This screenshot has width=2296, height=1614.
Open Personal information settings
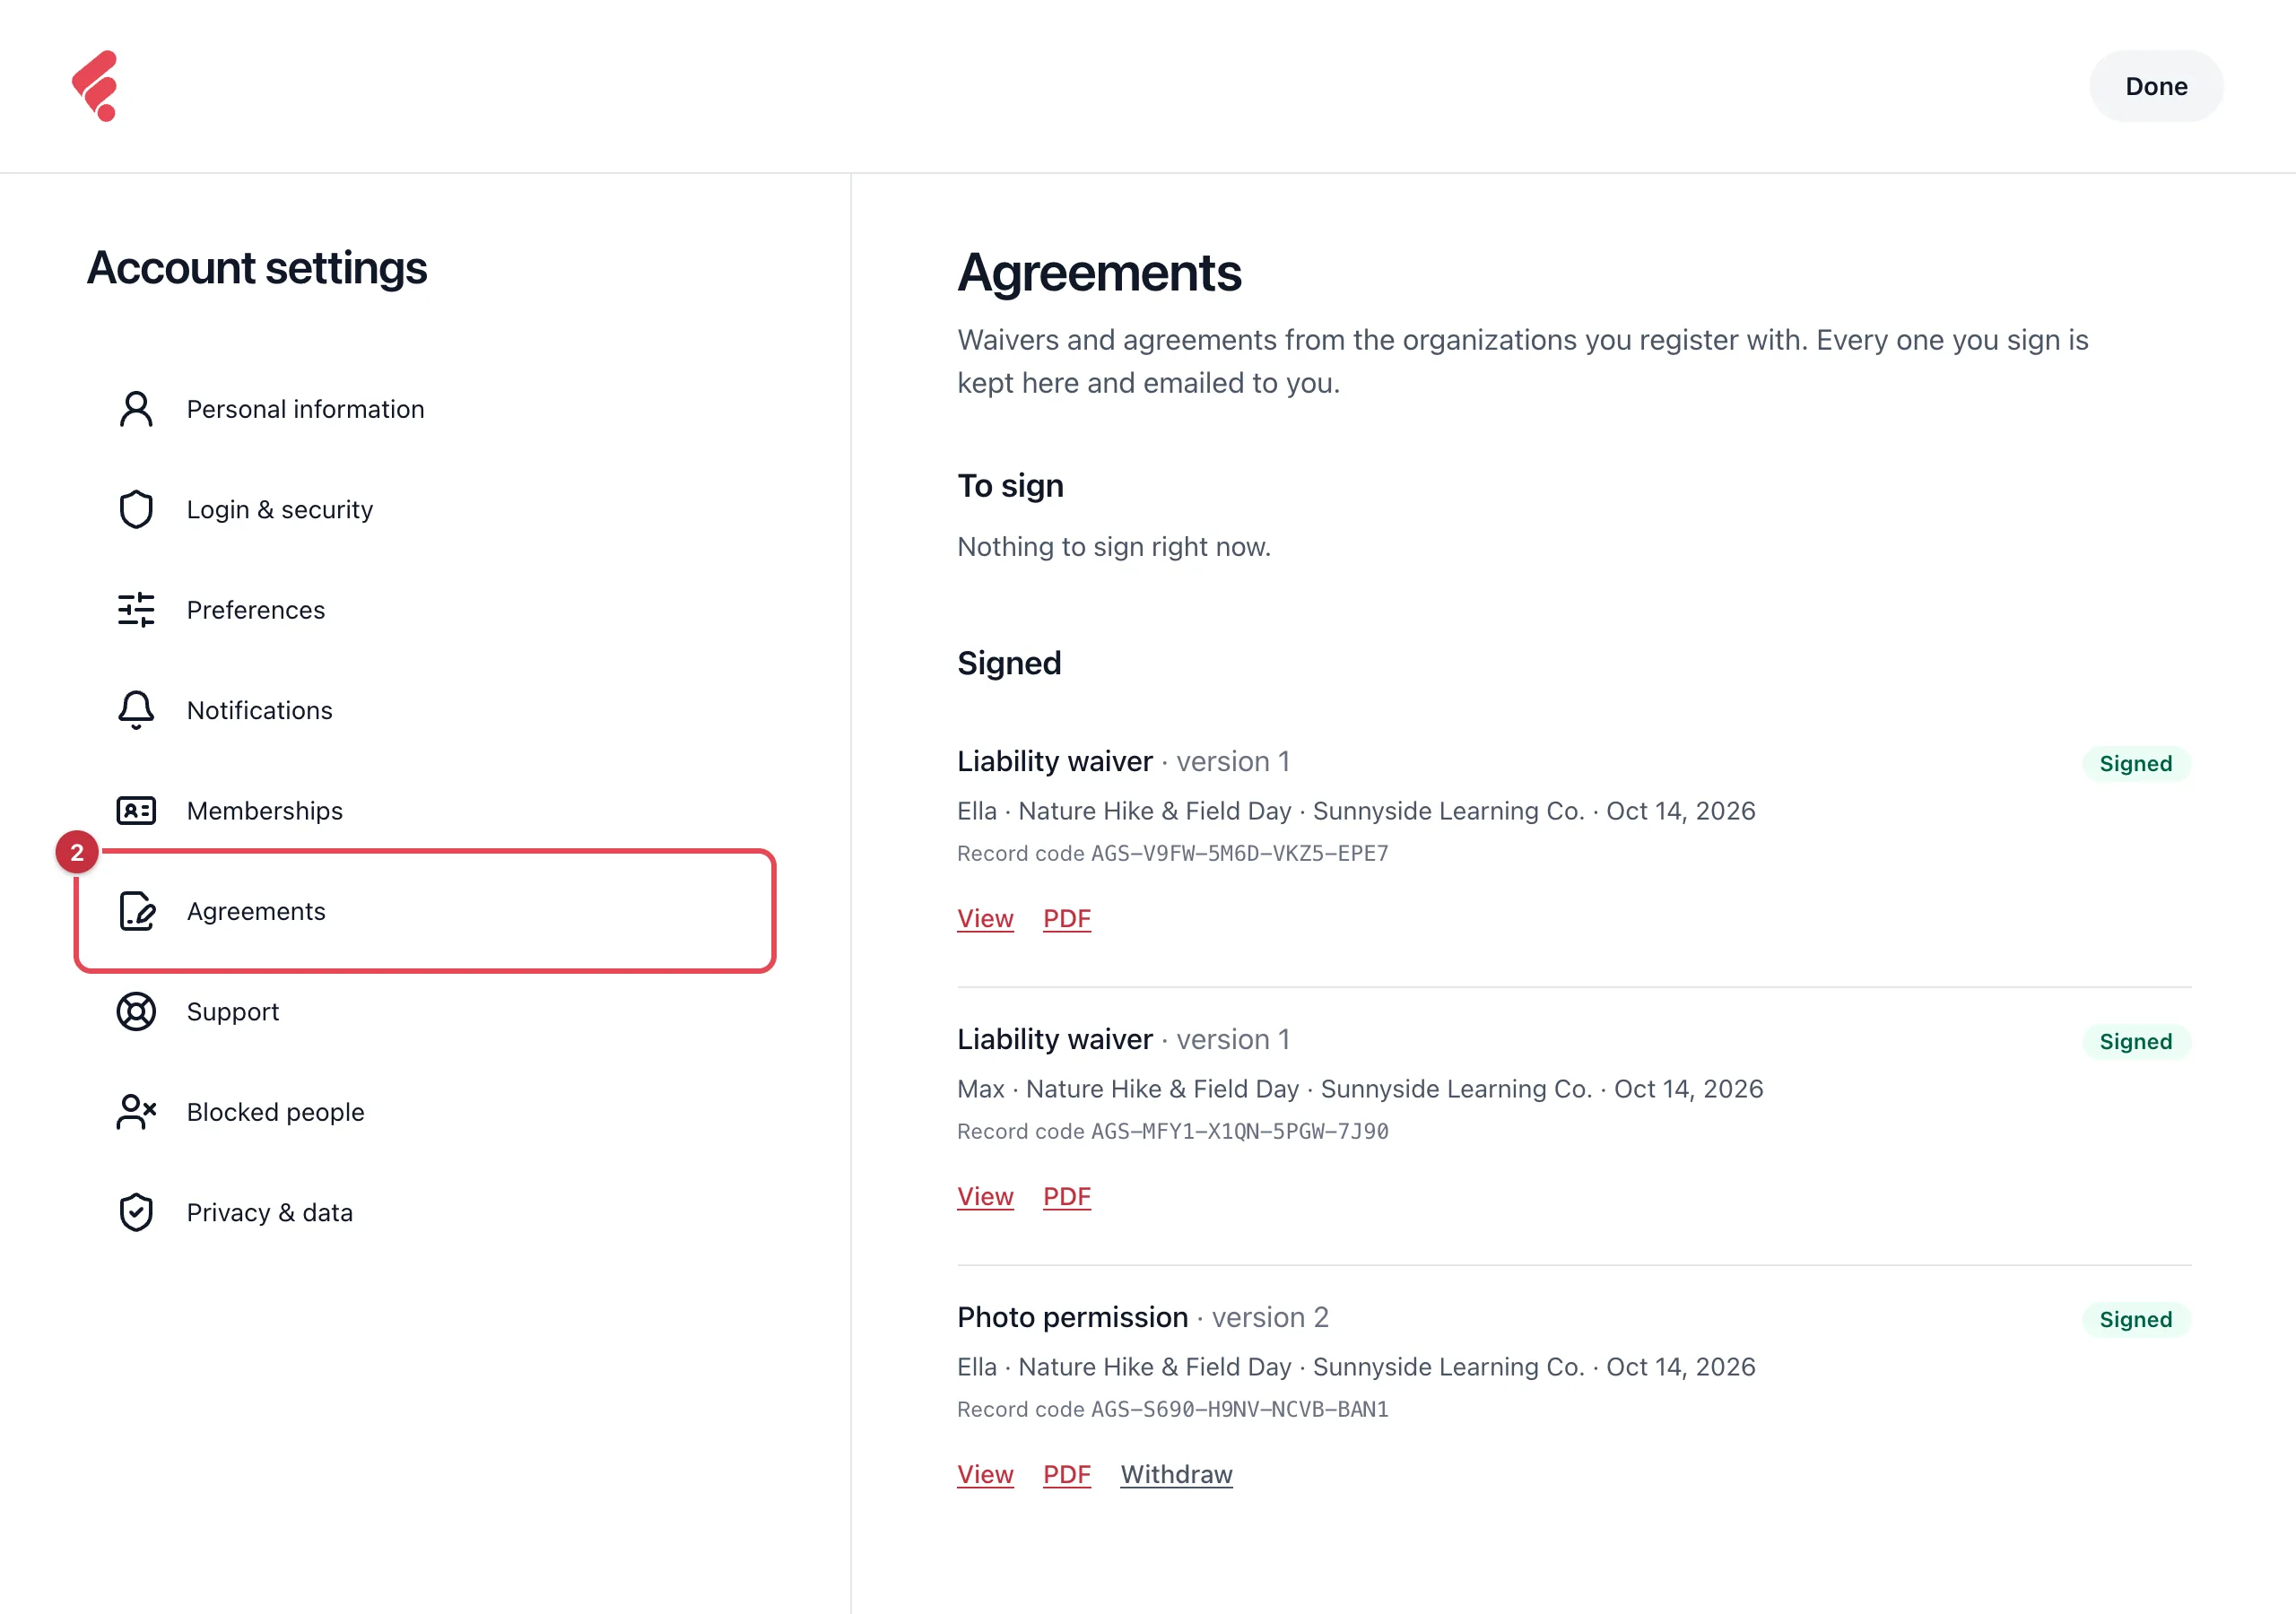point(425,409)
